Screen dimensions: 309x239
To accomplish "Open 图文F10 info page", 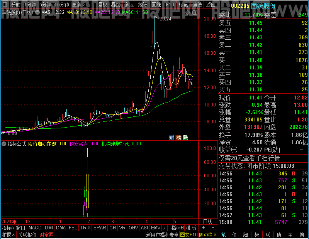I will point(189,235).
